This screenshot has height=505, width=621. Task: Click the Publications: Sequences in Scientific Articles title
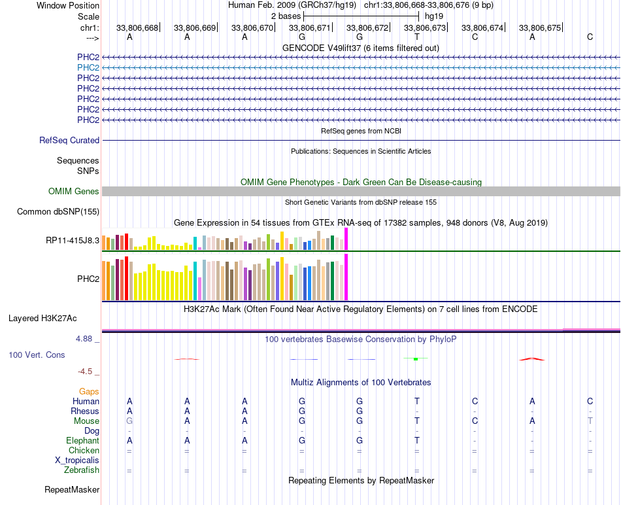(x=361, y=151)
